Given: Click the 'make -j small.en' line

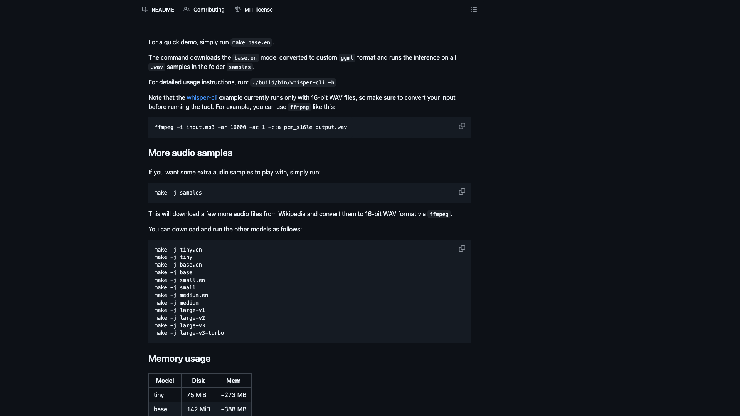Looking at the screenshot, I should (180, 280).
